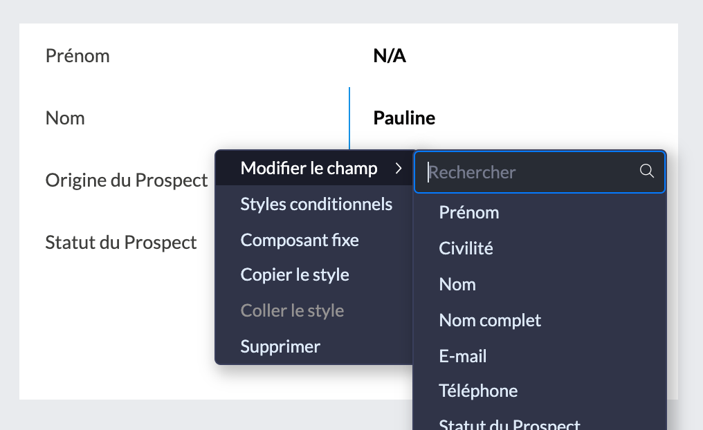Click the Pauline value in the form
Viewport: 703px width, 430px height.
point(404,118)
